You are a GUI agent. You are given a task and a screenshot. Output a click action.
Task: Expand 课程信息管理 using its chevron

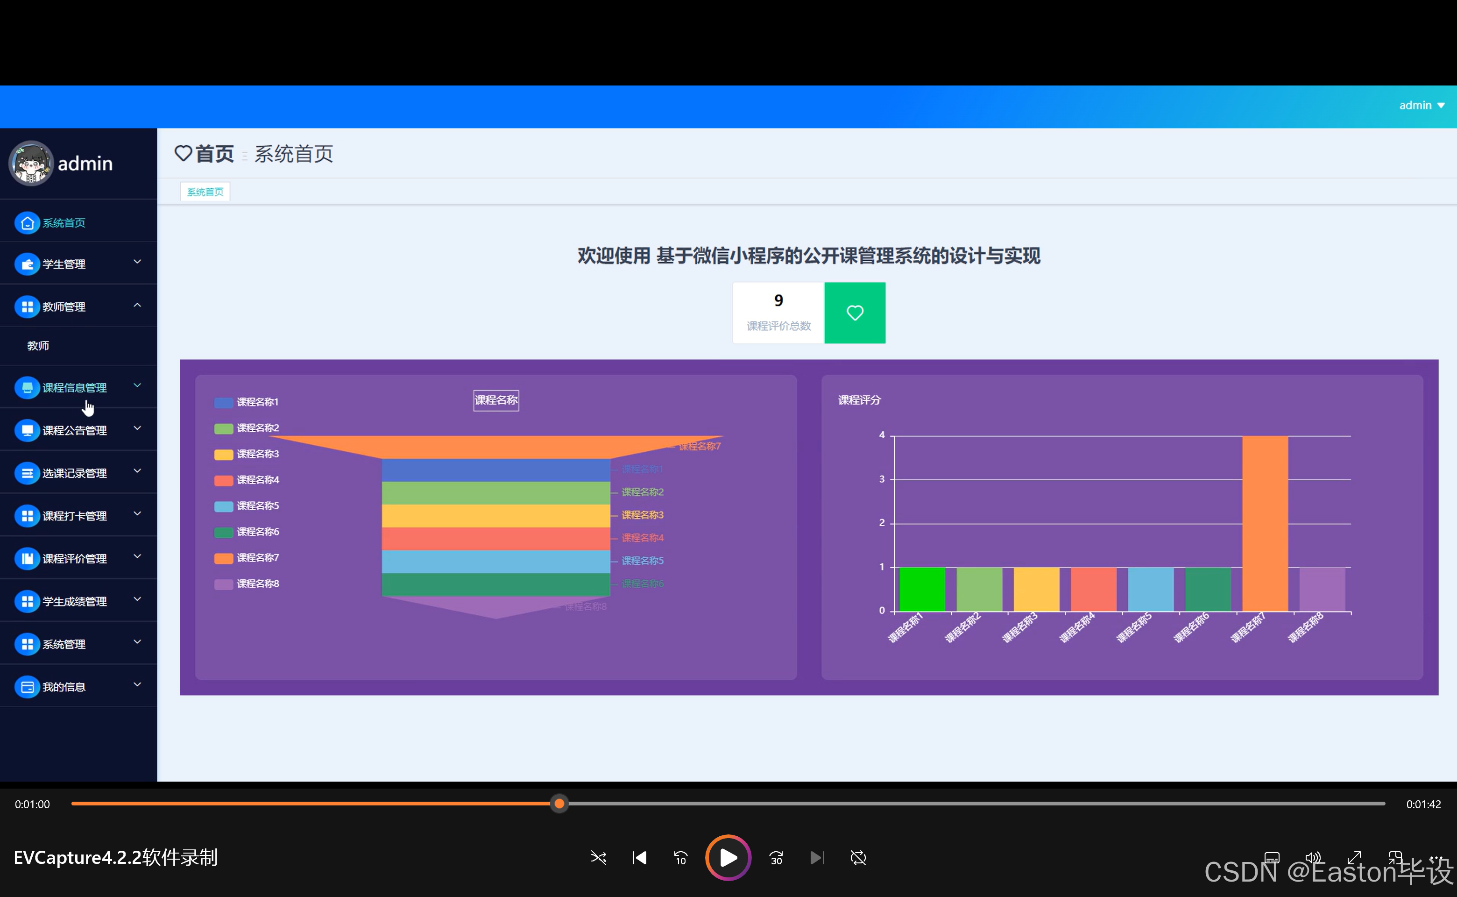(x=137, y=385)
